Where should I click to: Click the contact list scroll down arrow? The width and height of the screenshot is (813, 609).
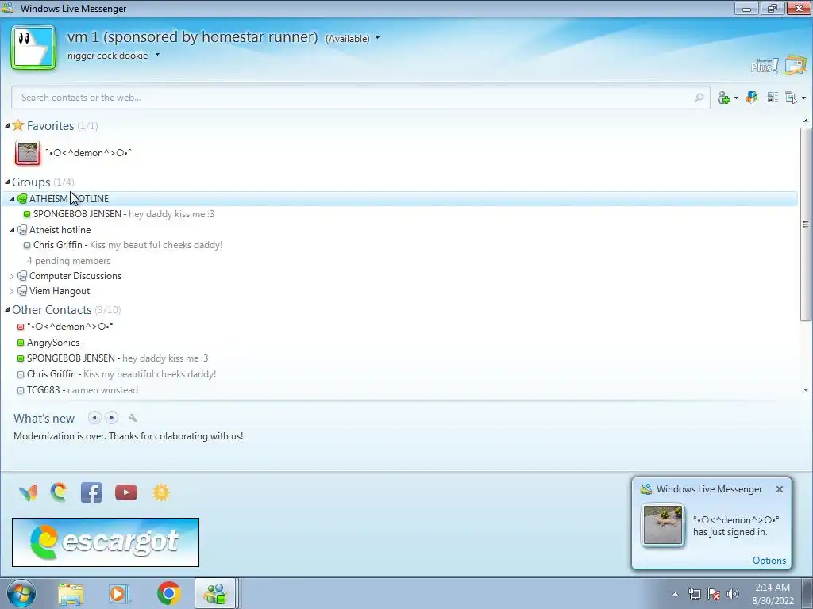806,390
